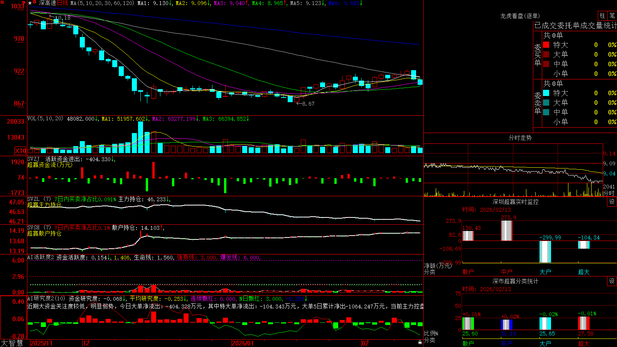617x347 pixels.
Task: Click the 龙虎看盘(逐单) panel title
Action: pyautogui.click(x=520, y=16)
